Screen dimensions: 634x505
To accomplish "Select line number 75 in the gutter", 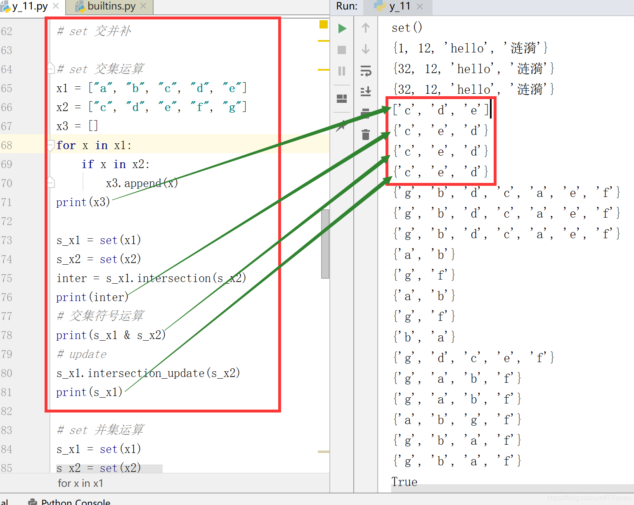I will (x=7, y=278).
